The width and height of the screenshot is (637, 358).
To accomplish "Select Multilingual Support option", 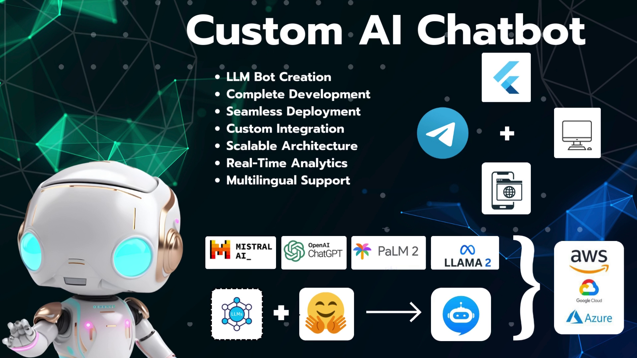I will pyautogui.click(x=288, y=180).
